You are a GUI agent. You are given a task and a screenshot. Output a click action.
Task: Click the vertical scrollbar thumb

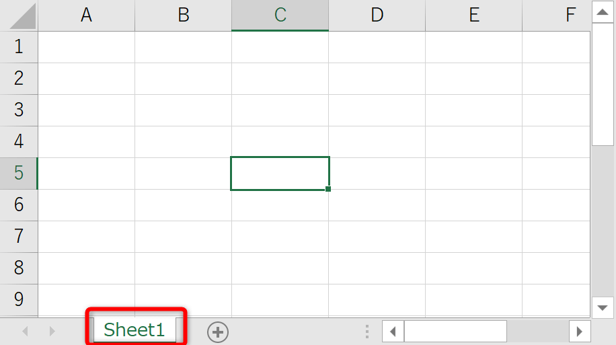[x=602, y=84]
